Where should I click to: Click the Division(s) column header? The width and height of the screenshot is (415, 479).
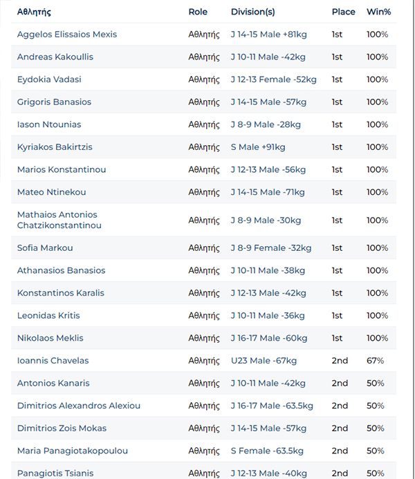(252, 12)
